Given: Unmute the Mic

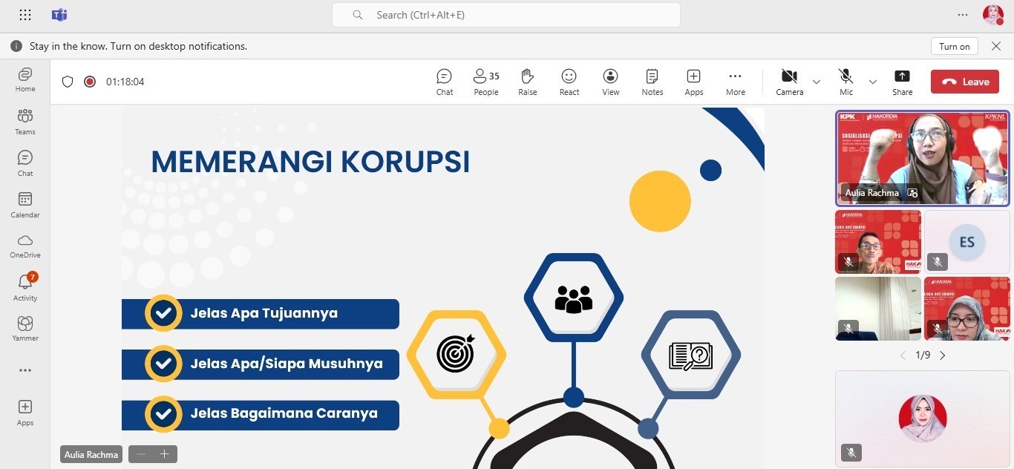Looking at the screenshot, I should point(845,82).
